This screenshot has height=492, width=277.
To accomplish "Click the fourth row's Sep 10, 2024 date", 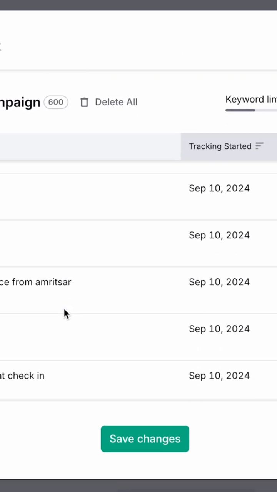I will coord(219,329).
